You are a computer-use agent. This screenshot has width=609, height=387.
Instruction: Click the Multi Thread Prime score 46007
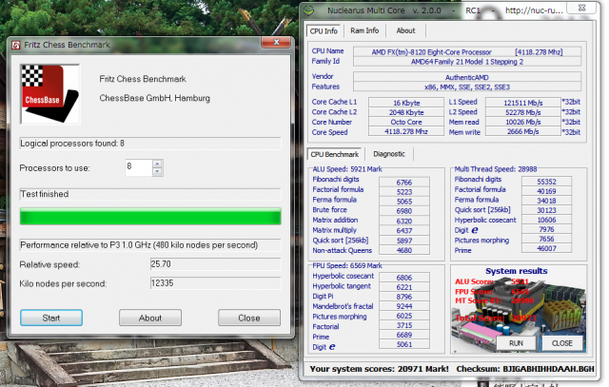[546, 248]
